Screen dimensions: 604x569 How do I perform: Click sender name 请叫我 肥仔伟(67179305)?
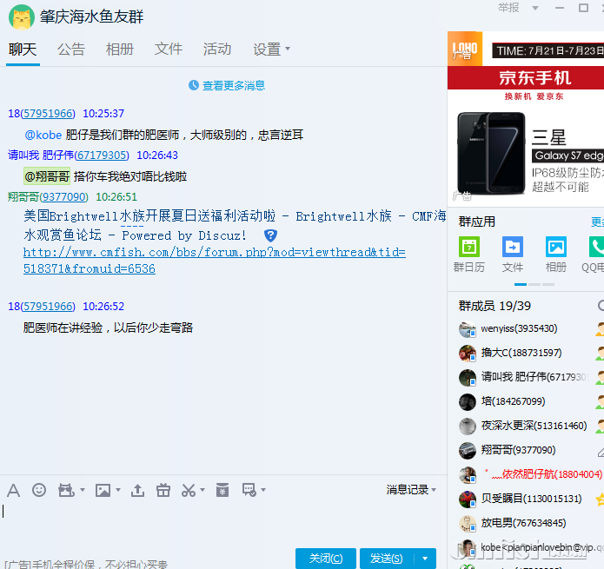[x=68, y=155]
